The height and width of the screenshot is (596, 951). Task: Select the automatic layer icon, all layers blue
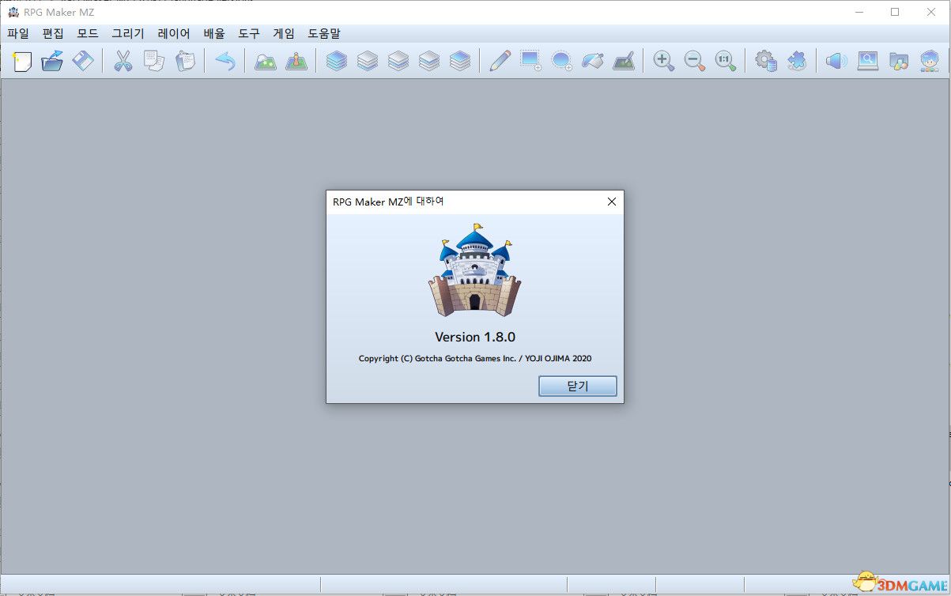[337, 61]
